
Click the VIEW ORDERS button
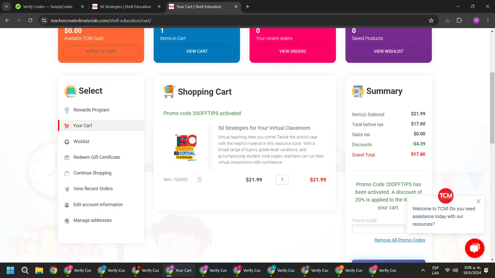pyautogui.click(x=293, y=51)
